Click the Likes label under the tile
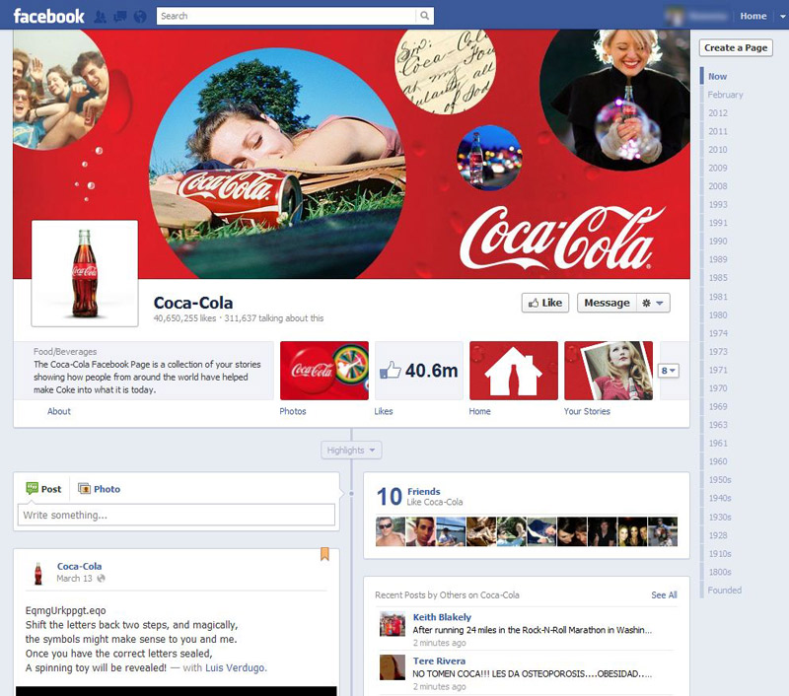 384,411
